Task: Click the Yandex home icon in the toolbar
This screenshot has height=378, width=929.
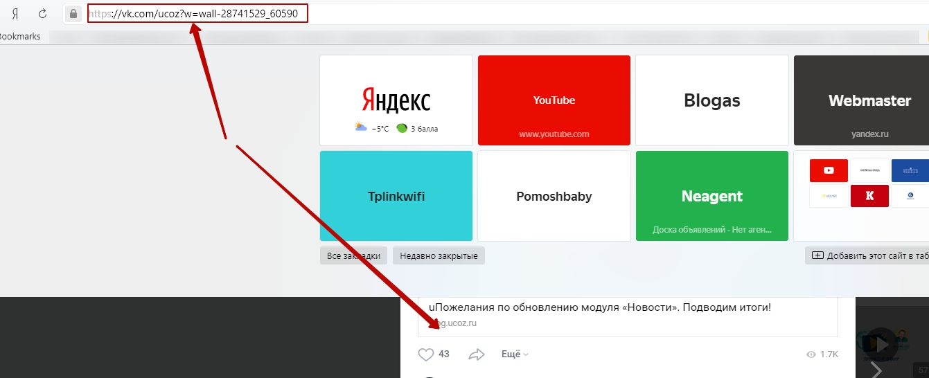Action: pyautogui.click(x=15, y=13)
